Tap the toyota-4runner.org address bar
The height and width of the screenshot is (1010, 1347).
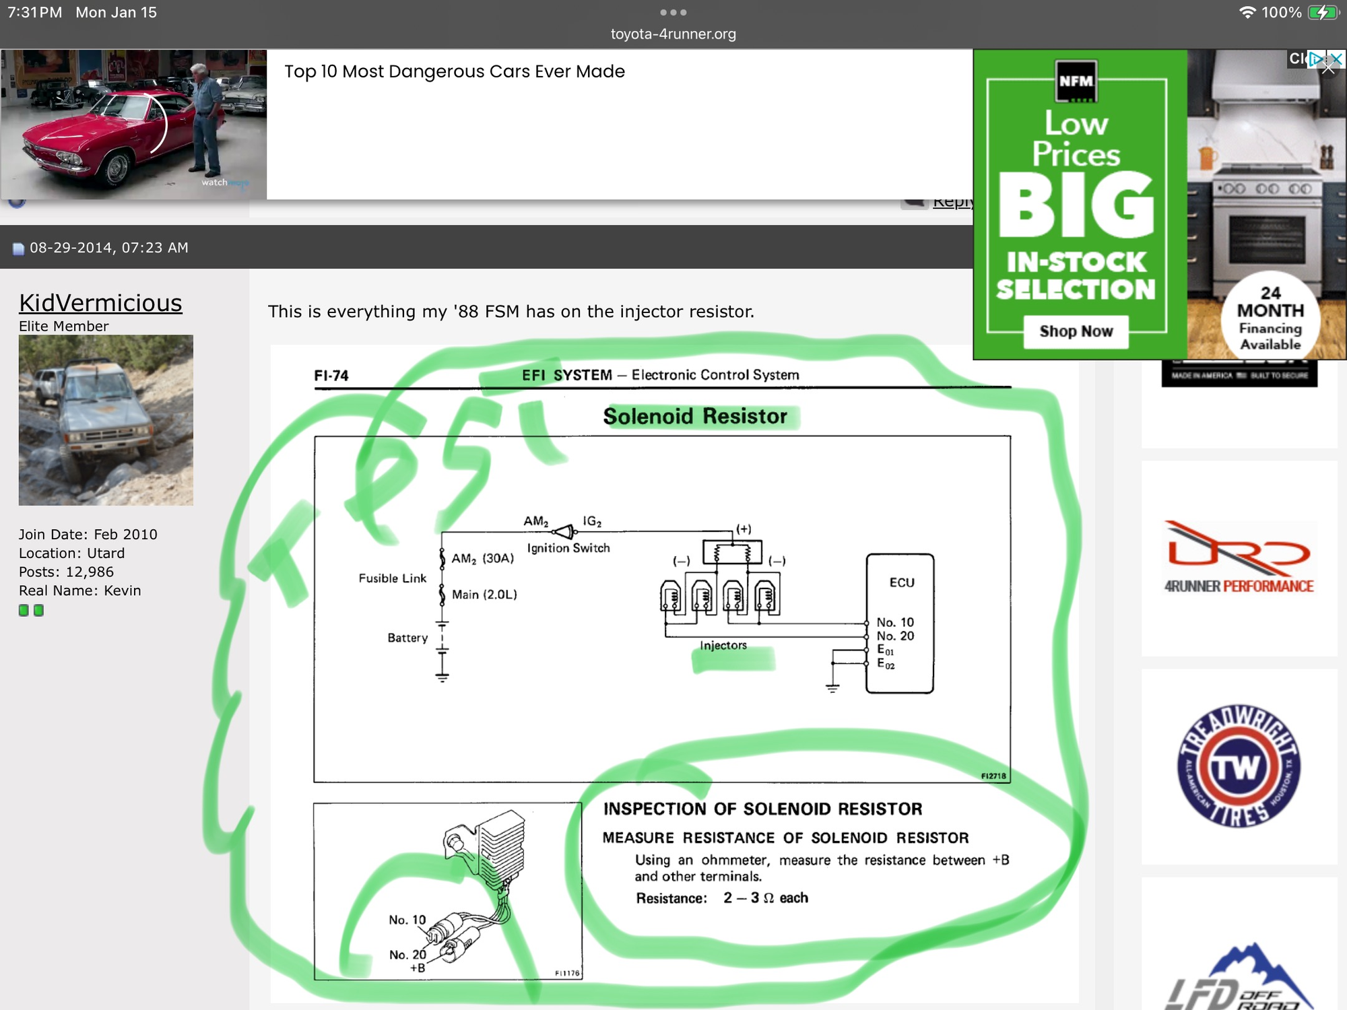[673, 34]
